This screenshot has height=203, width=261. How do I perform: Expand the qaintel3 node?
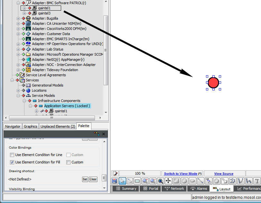[24, 13]
